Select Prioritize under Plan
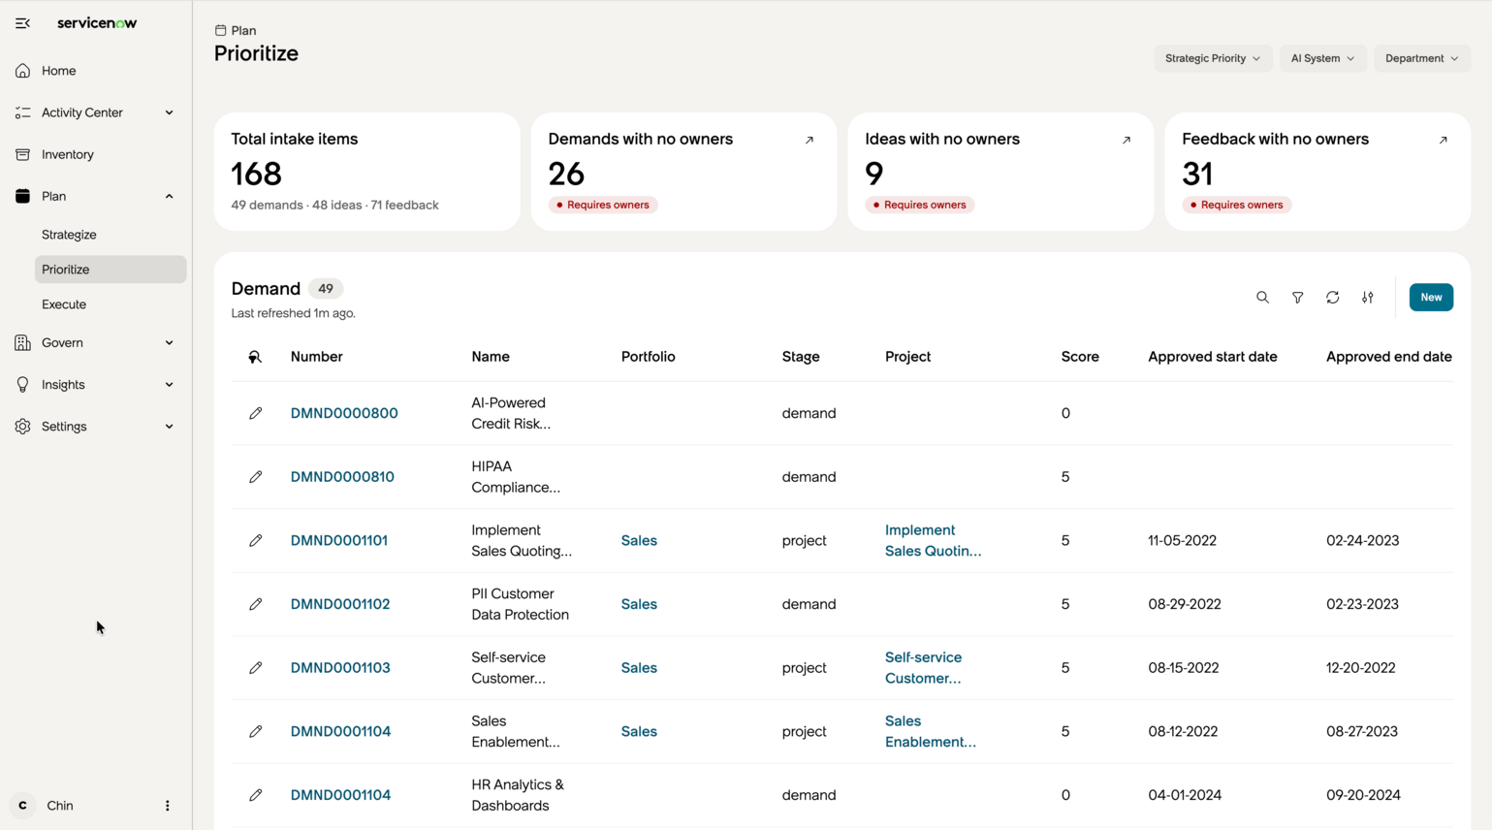 [x=110, y=270]
